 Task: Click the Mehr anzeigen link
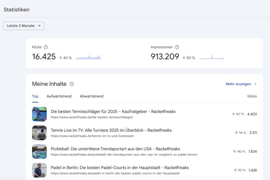tap(238, 84)
